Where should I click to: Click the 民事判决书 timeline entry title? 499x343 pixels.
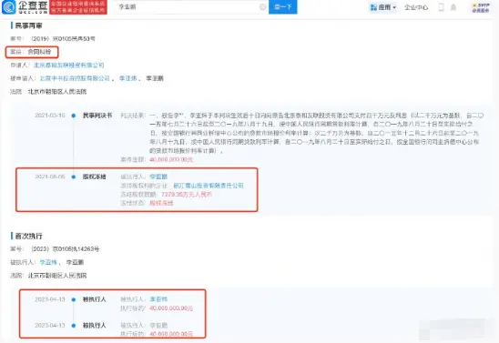click(97, 116)
